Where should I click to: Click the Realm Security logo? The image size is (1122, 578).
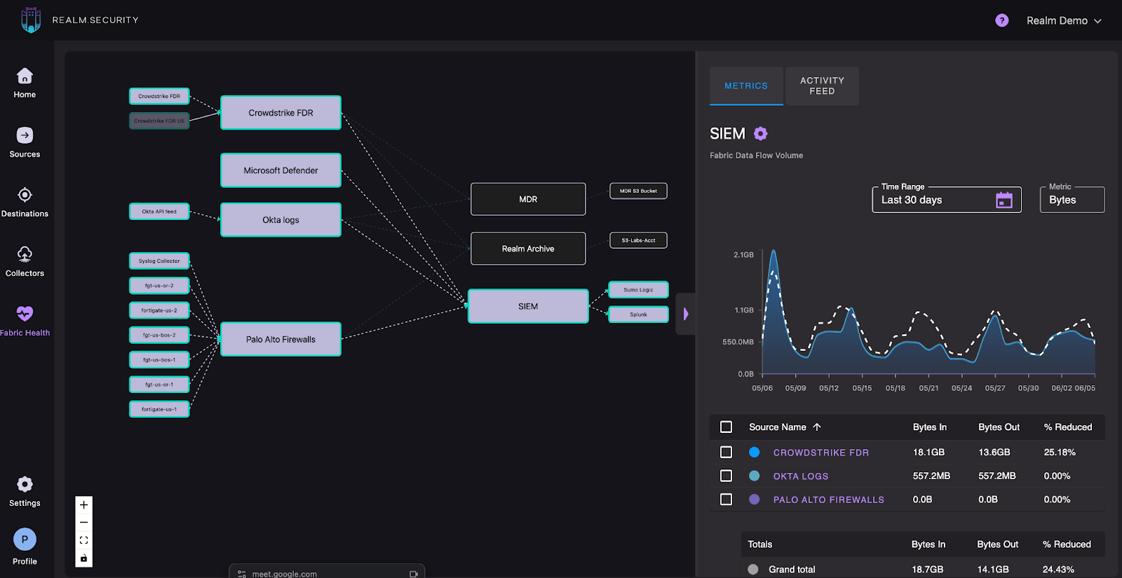[31, 20]
